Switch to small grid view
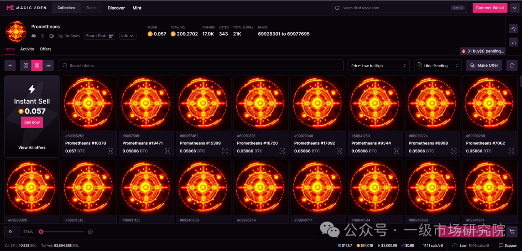The width and height of the screenshot is (522, 251). pos(37,66)
